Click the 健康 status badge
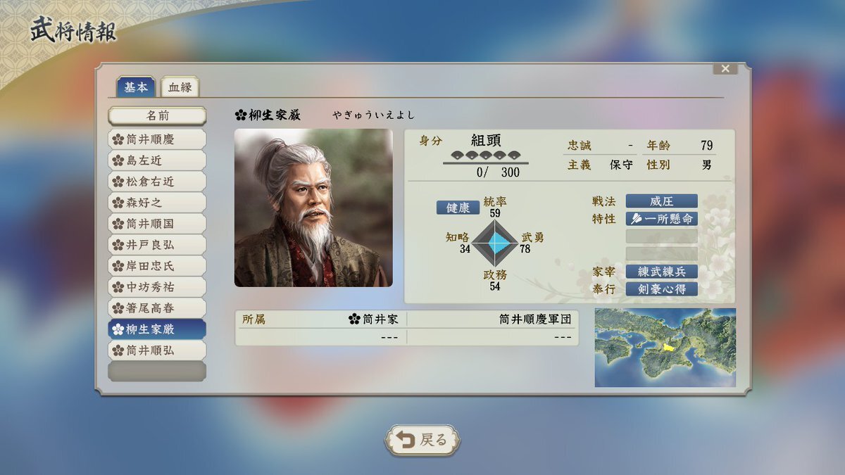This screenshot has width=845, height=475. [x=458, y=208]
